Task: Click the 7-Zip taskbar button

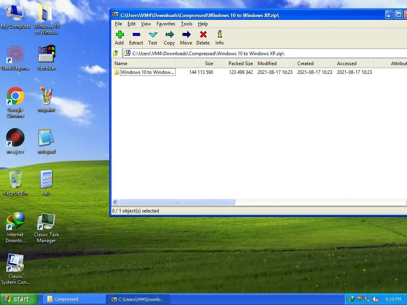Action: [139, 299]
